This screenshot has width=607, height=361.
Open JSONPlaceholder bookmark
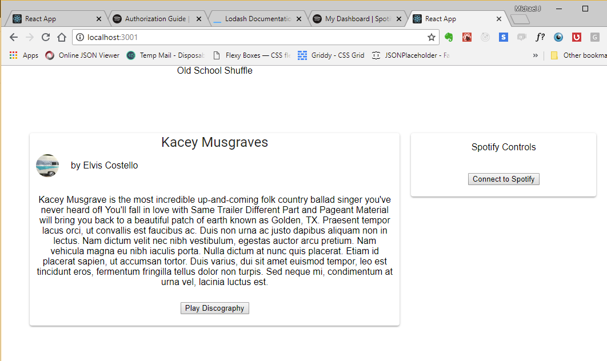click(411, 55)
